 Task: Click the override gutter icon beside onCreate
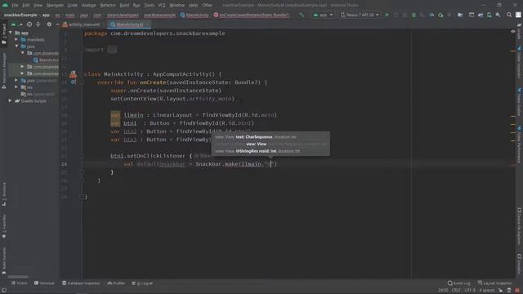coord(73,82)
